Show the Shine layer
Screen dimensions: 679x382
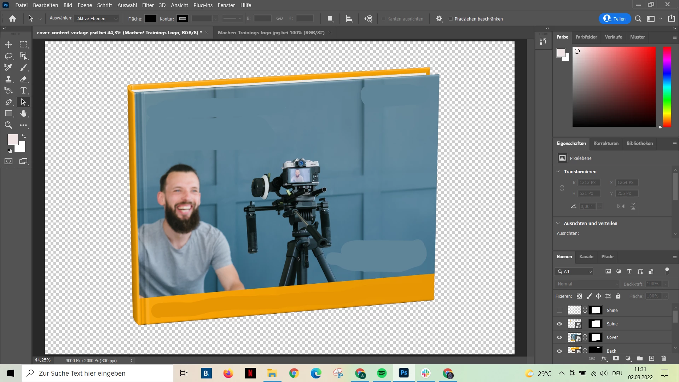[559, 310]
